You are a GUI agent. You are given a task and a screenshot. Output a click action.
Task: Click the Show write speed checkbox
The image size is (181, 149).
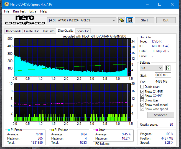pos(142,109)
